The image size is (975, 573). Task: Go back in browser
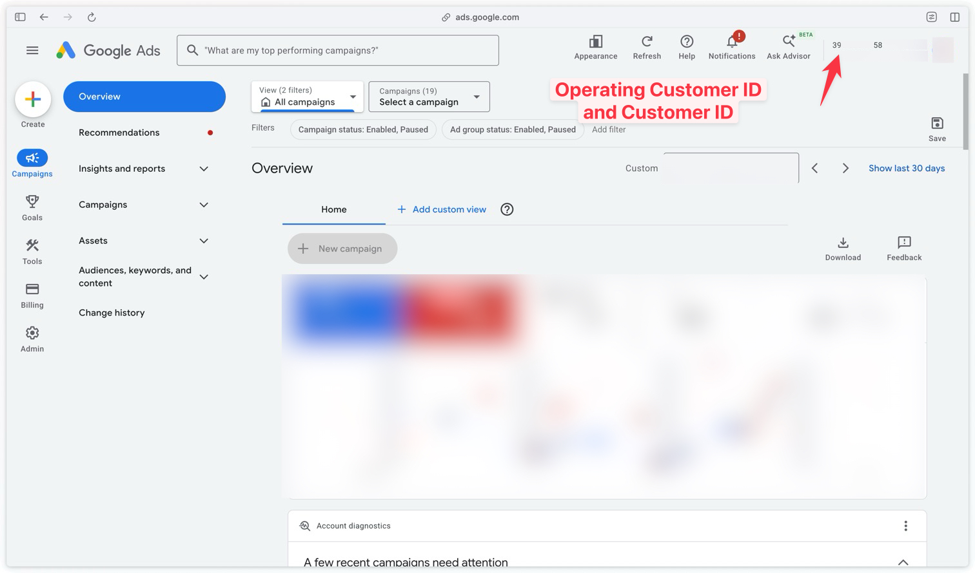[44, 17]
